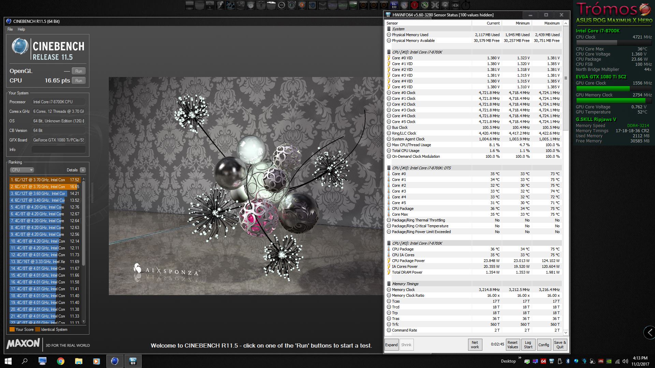Click the Network button in HWiNFO

(x=475, y=345)
